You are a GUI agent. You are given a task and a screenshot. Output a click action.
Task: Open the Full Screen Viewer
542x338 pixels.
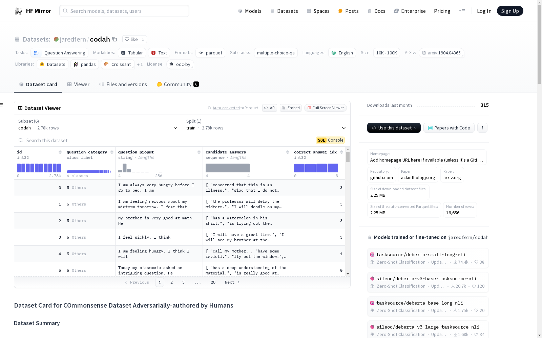point(326,108)
